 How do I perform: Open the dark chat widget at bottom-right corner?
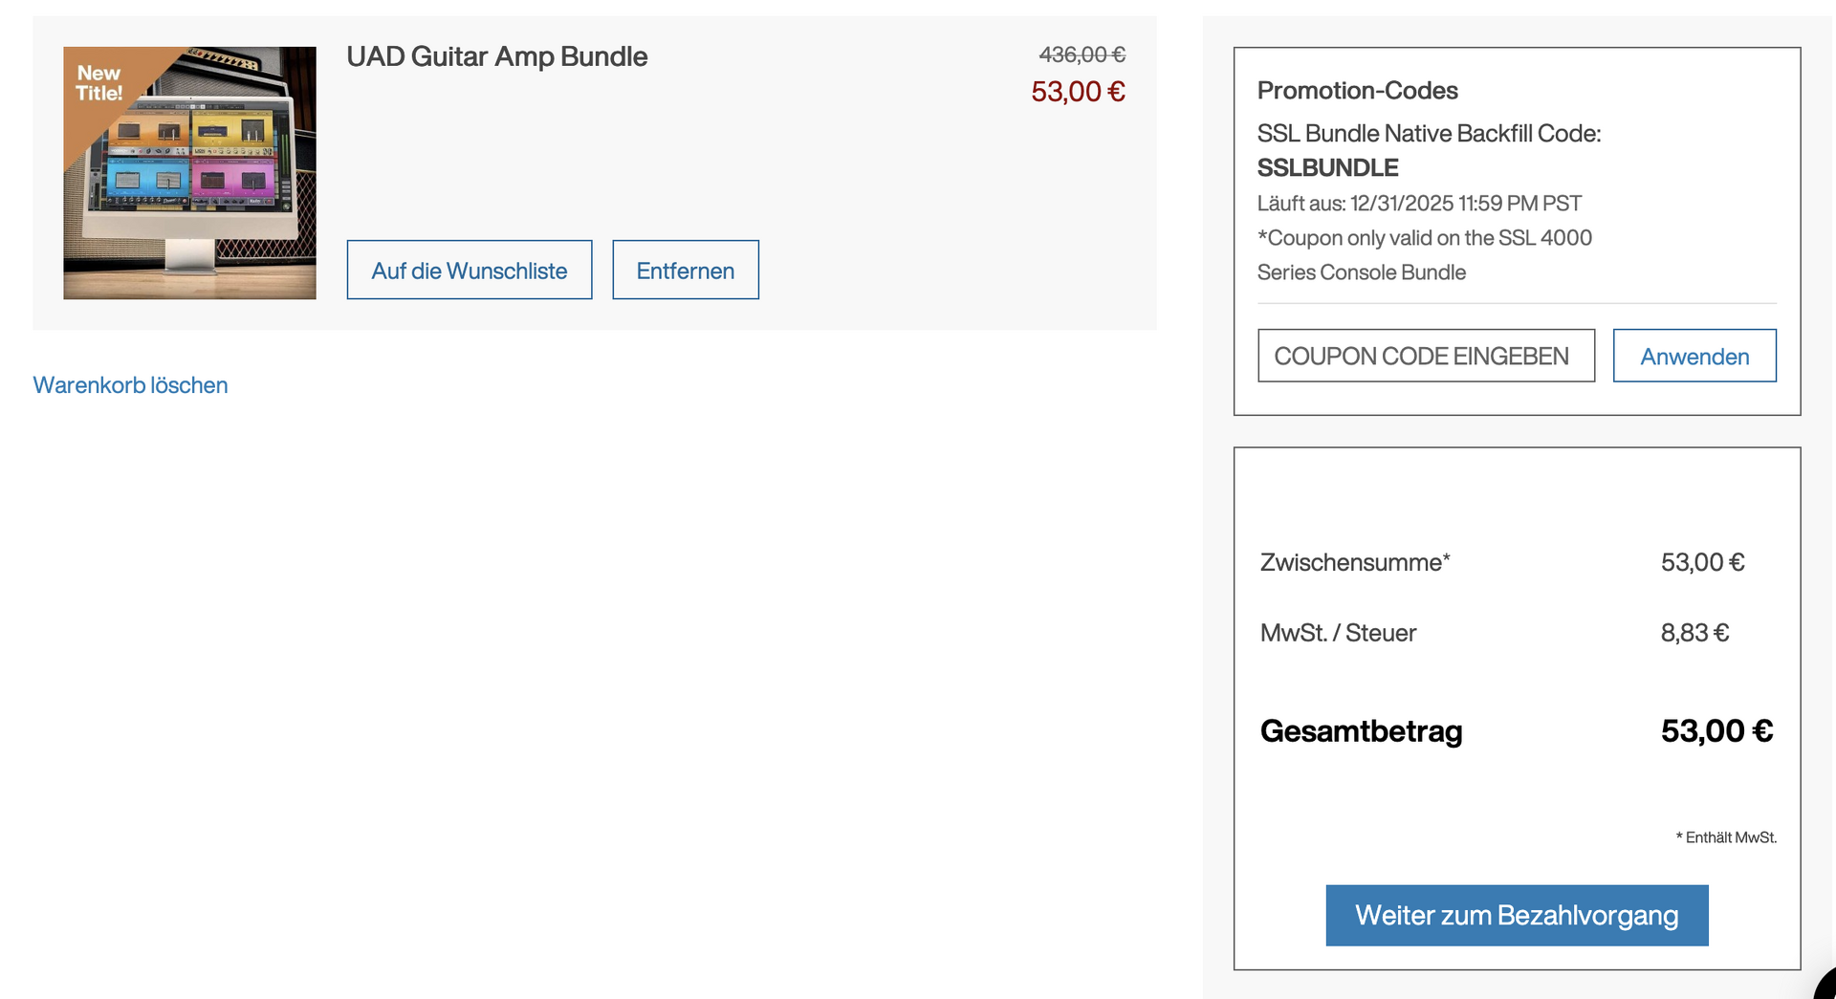[x=1825, y=988]
